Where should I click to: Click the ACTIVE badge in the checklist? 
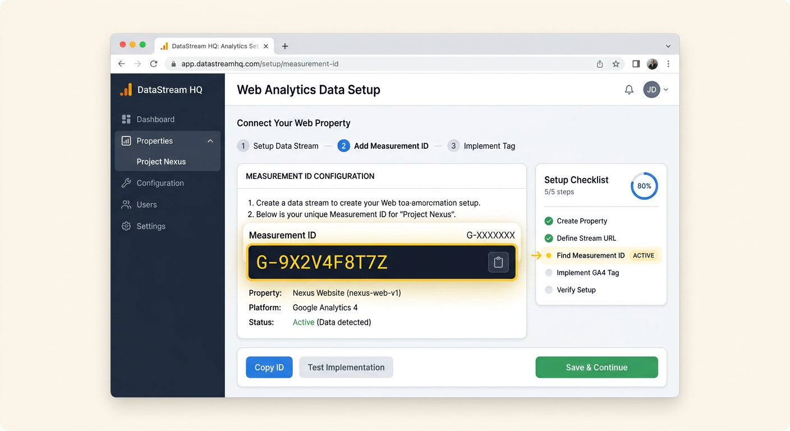(644, 255)
